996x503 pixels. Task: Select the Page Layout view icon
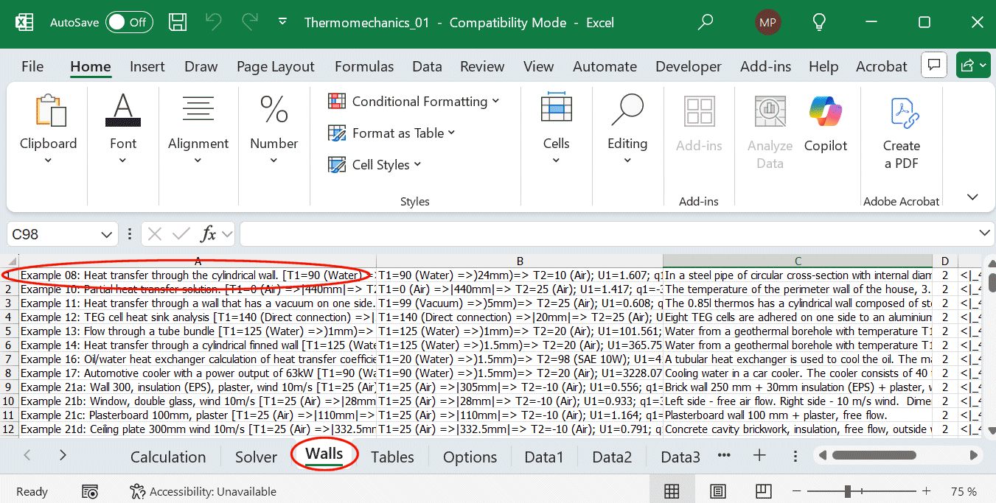click(717, 491)
